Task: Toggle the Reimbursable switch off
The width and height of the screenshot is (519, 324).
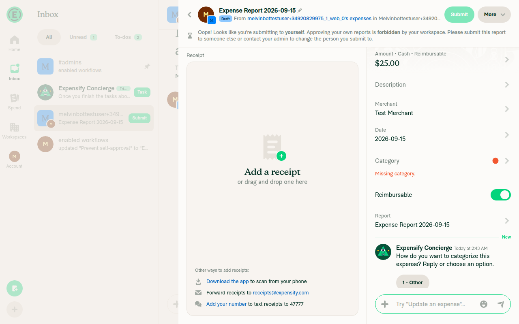Action: (x=501, y=195)
